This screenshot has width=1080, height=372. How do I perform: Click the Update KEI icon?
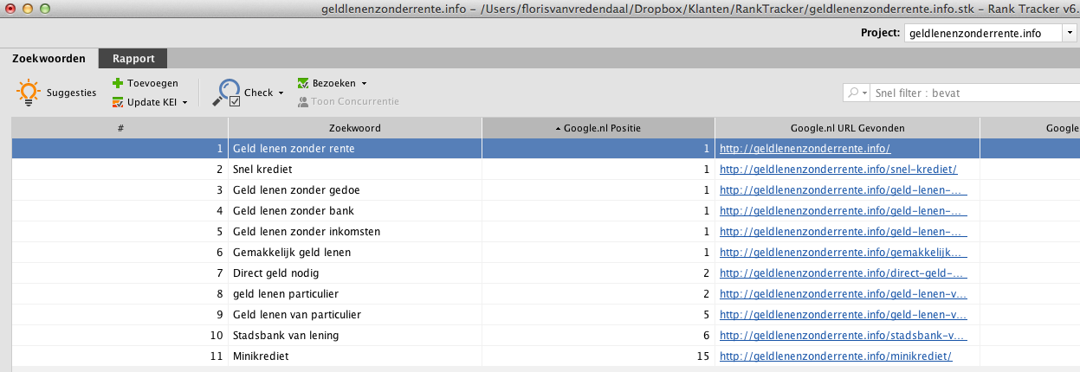click(x=118, y=102)
